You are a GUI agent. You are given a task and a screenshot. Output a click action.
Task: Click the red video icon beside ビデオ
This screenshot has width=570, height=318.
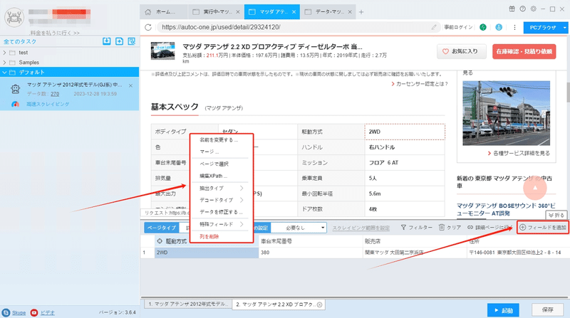point(34,312)
